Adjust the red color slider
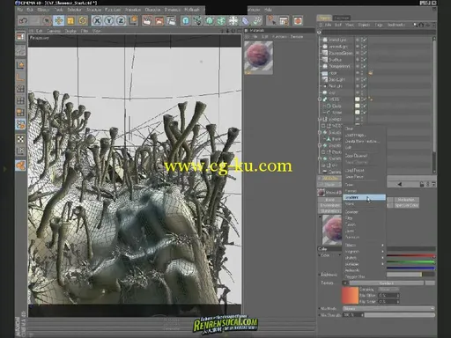The image size is (451, 338). coord(410,256)
